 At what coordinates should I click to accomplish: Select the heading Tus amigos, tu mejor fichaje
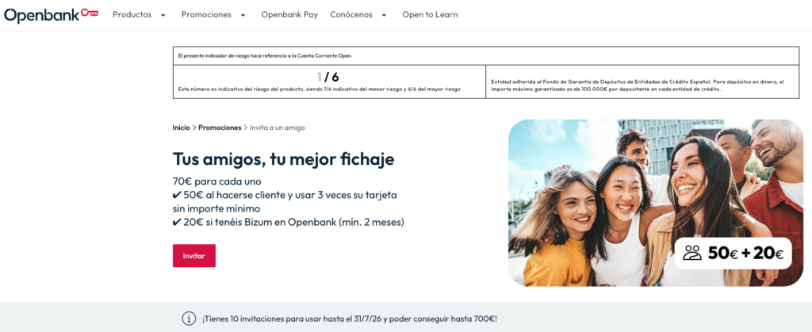pos(284,159)
